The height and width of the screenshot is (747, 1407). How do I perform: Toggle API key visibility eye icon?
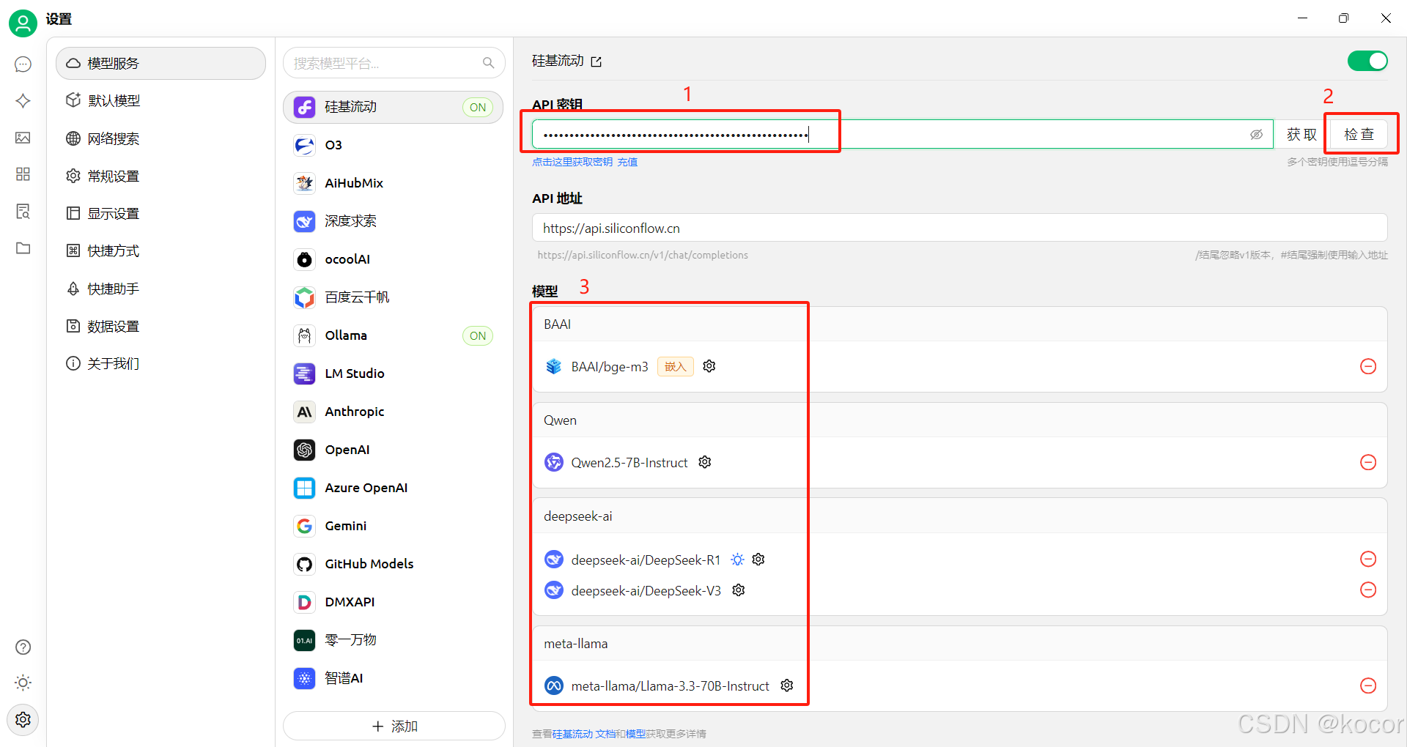(x=1255, y=135)
